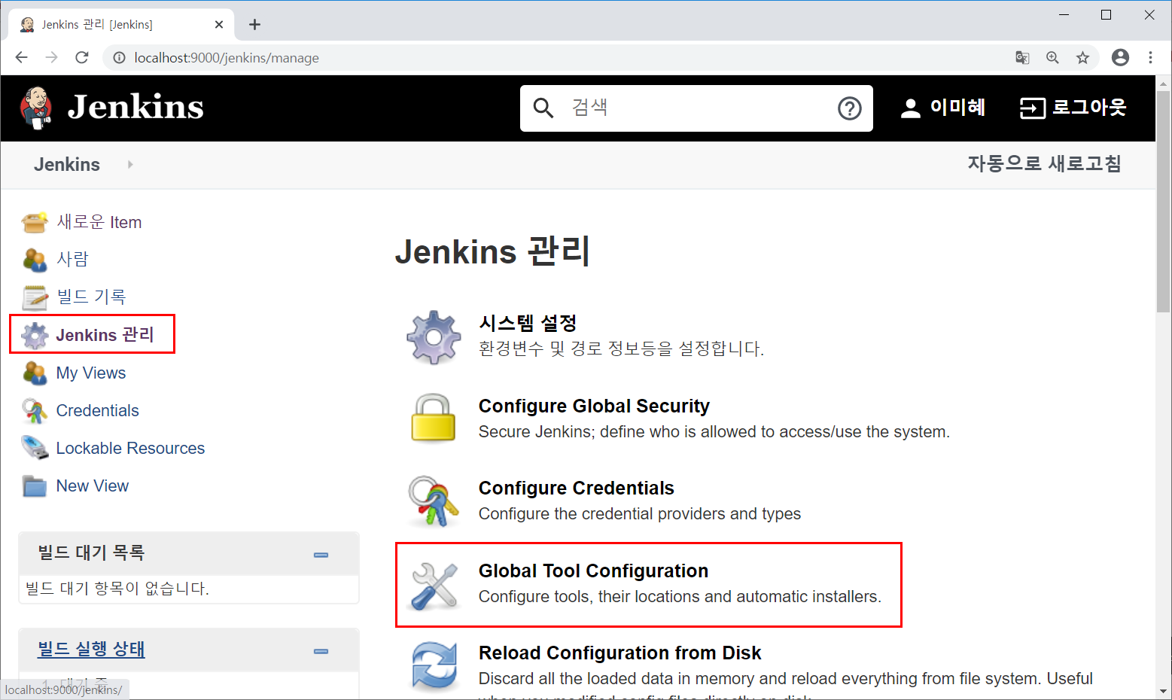Focus the 검색 search input field
Image resolution: width=1172 pixels, height=700 pixels.
(x=696, y=108)
